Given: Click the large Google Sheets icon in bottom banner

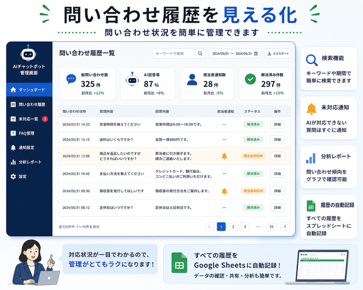Looking at the screenshot, I should pos(179,262).
